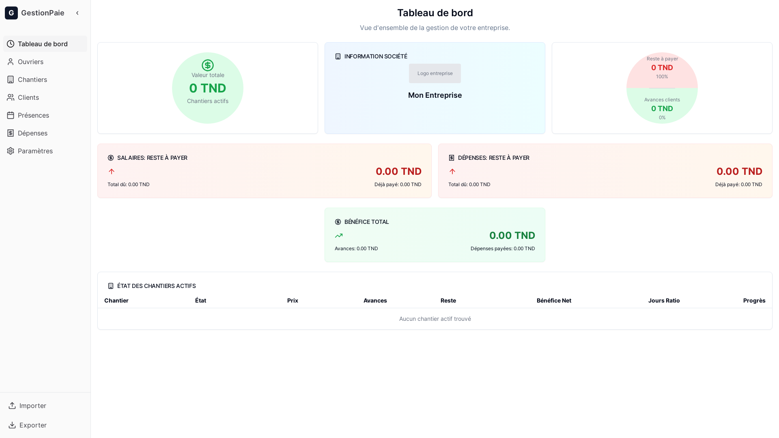The width and height of the screenshot is (779, 438).
Task: Open Tableau de bord in sidebar
Action: pos(45,44)
